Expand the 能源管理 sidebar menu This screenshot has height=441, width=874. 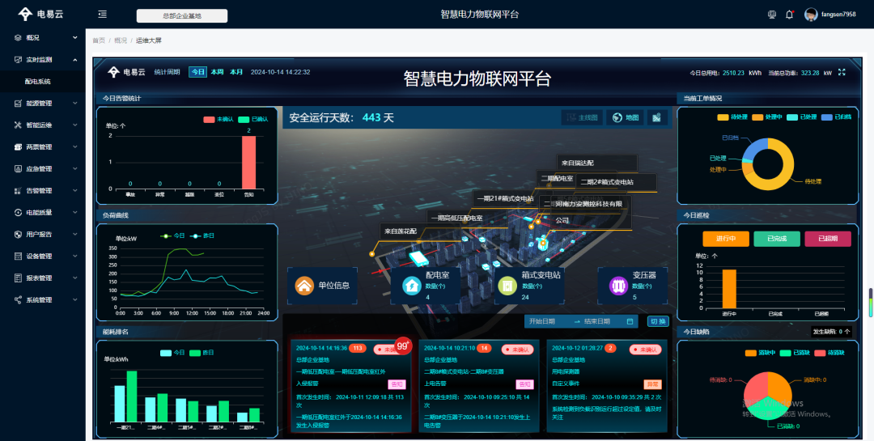point(43,104)
